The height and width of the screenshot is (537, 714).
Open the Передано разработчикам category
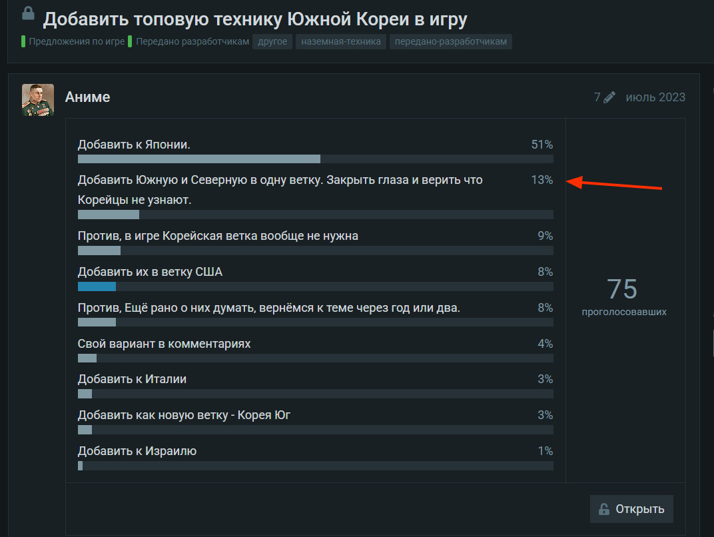tap(192, 42)
